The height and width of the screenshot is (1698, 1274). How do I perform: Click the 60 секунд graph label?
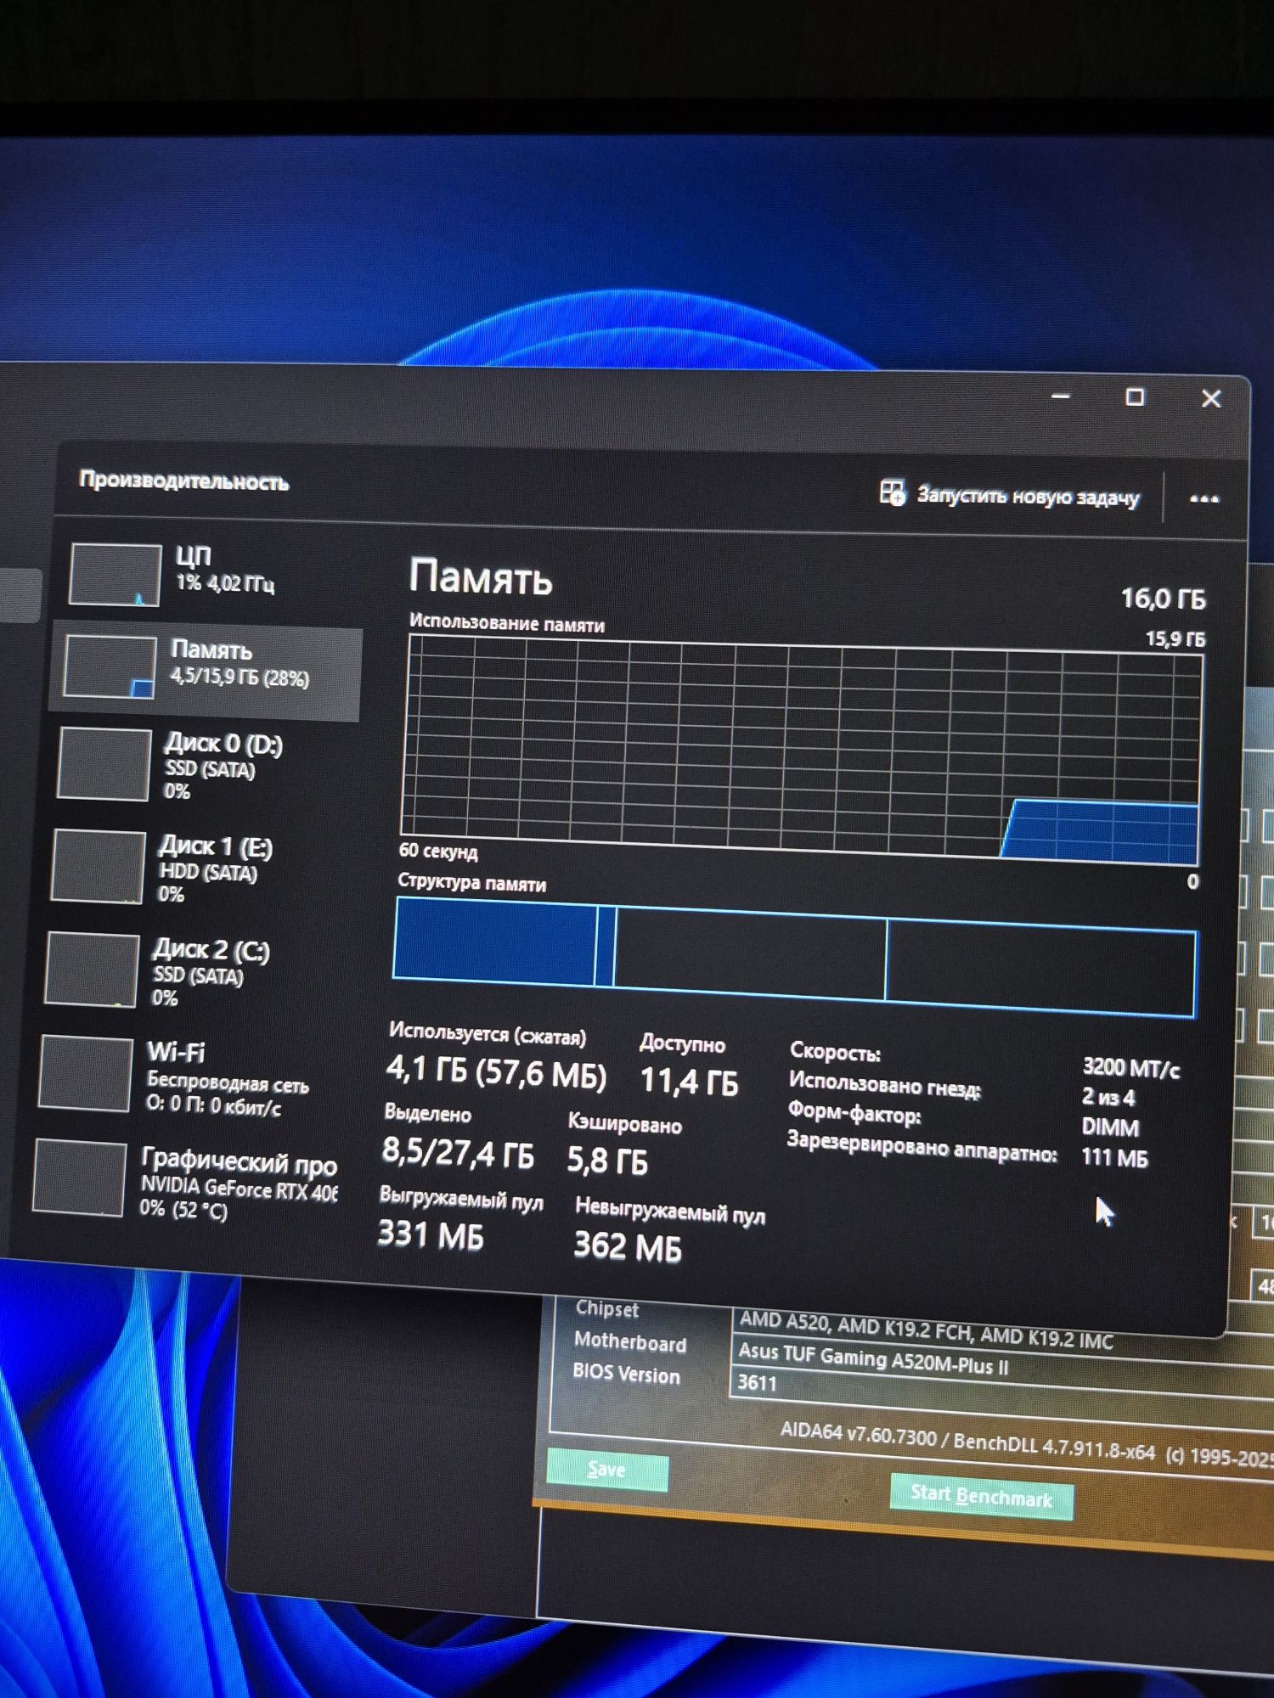[438, 851]
